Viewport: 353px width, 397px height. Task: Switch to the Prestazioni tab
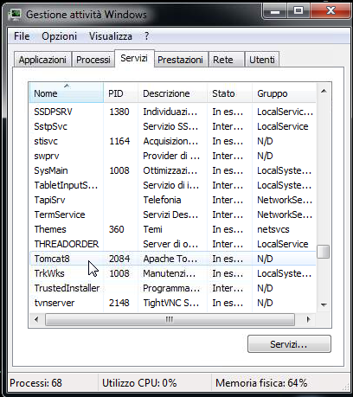180,60
